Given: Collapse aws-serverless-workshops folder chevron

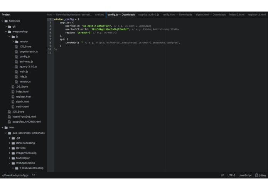Looking at the screenshot, I should click(6, 133).
